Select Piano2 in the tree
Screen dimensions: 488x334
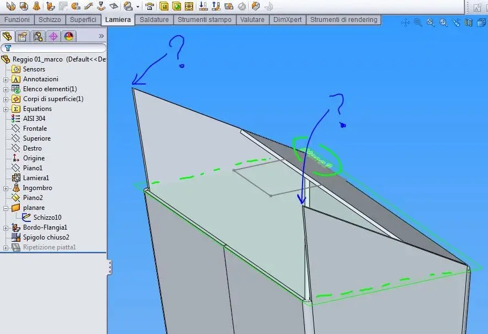(x=28, y=198)
